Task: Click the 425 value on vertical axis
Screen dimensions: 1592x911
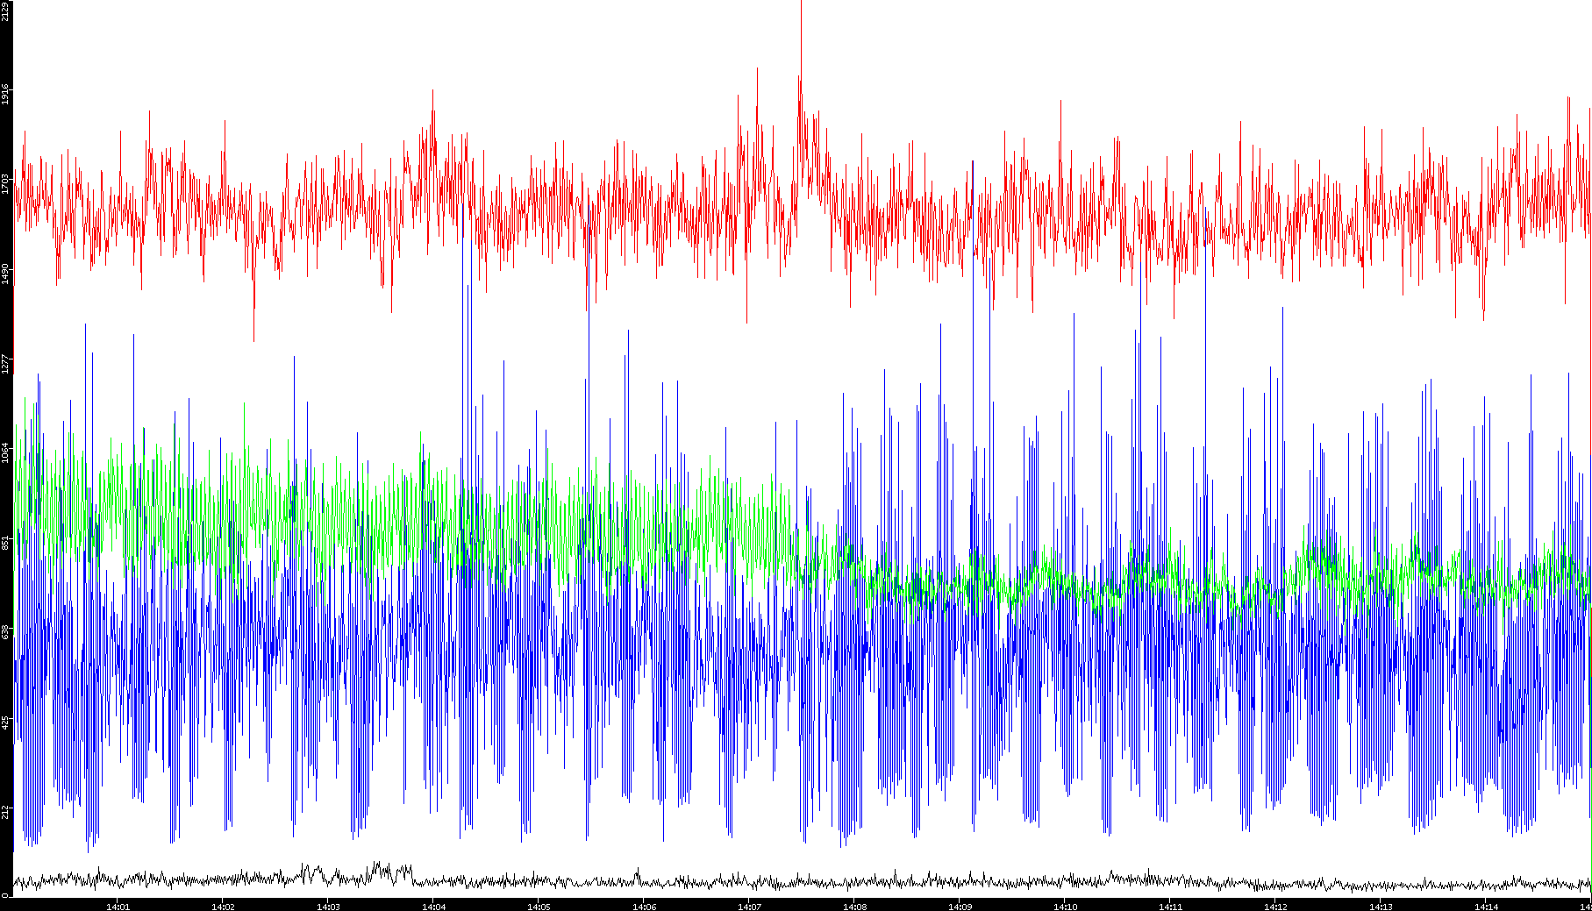Action: 5,722
